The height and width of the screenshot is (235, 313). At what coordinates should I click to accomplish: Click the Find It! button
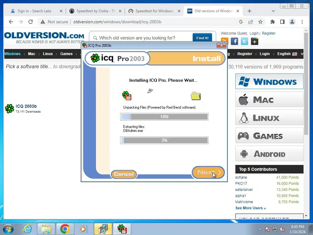[202, 38]
